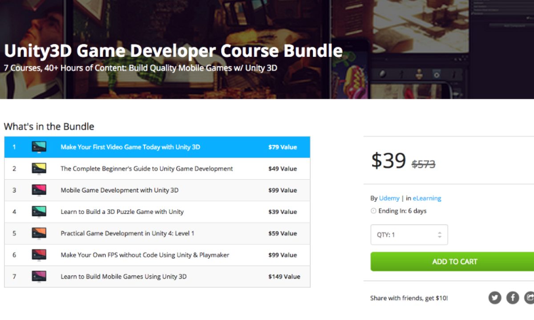The image size is (534, 320).
Task: Open thumbnail for Mobile Game Development course
Action: coord(39,190)
